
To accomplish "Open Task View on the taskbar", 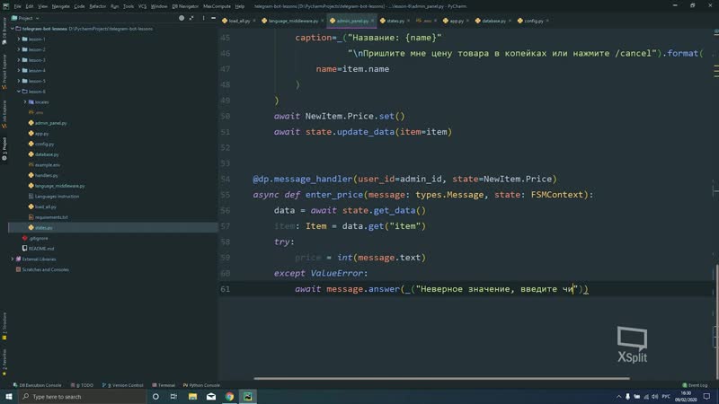I will (x=173, y=397).
